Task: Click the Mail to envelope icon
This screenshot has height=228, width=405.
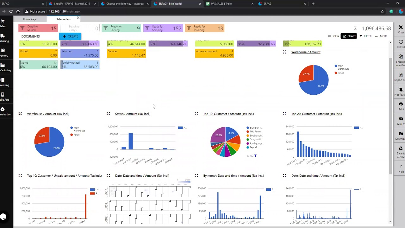Action: point(401,119)
